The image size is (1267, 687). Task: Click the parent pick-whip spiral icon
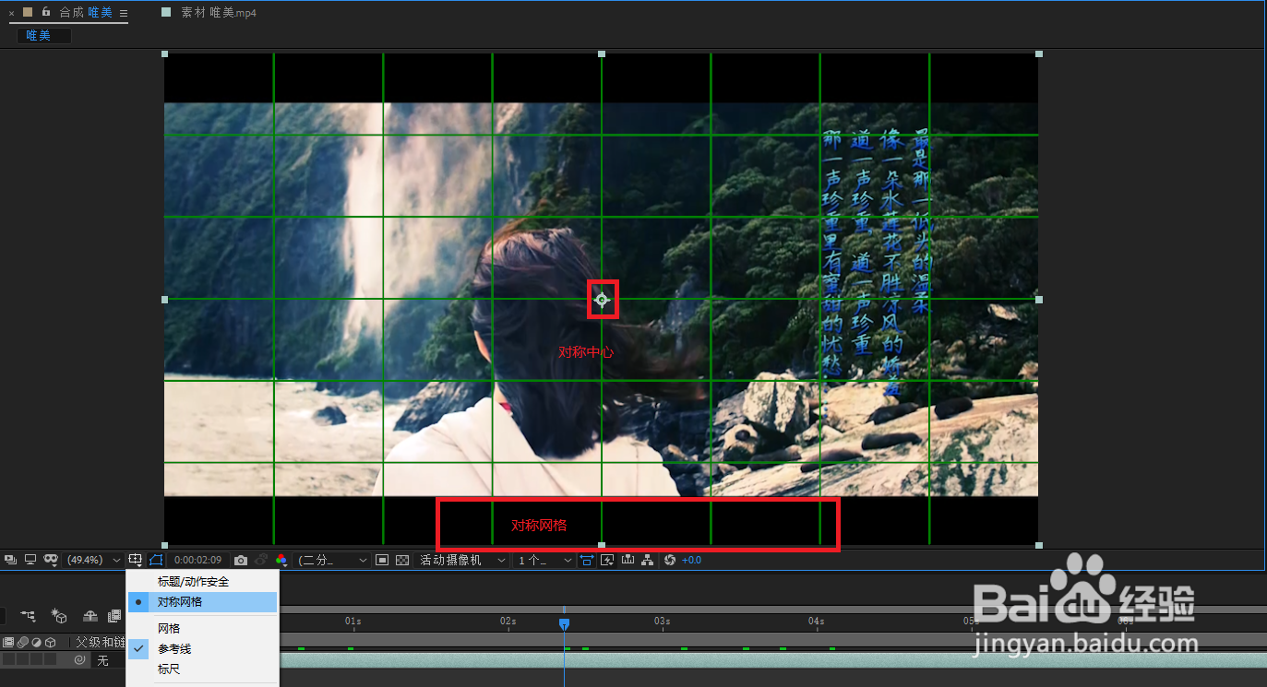(80, 660)
